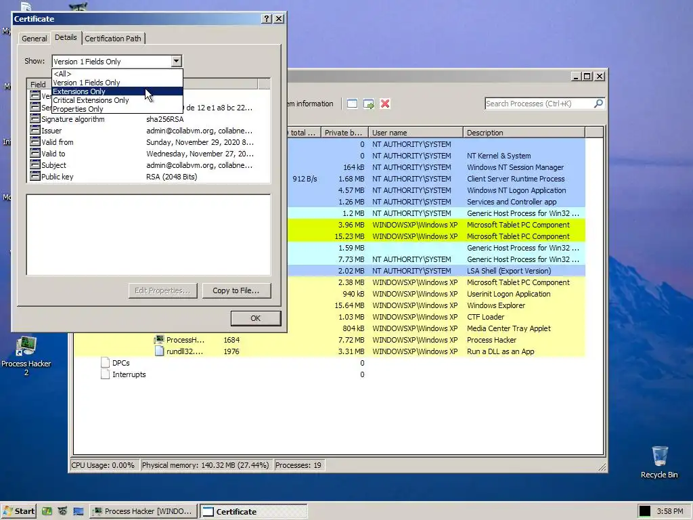Select Extensions Only option
Image resolution: width=693 pixels, height=520 pixels.
(x=117, y=91)
